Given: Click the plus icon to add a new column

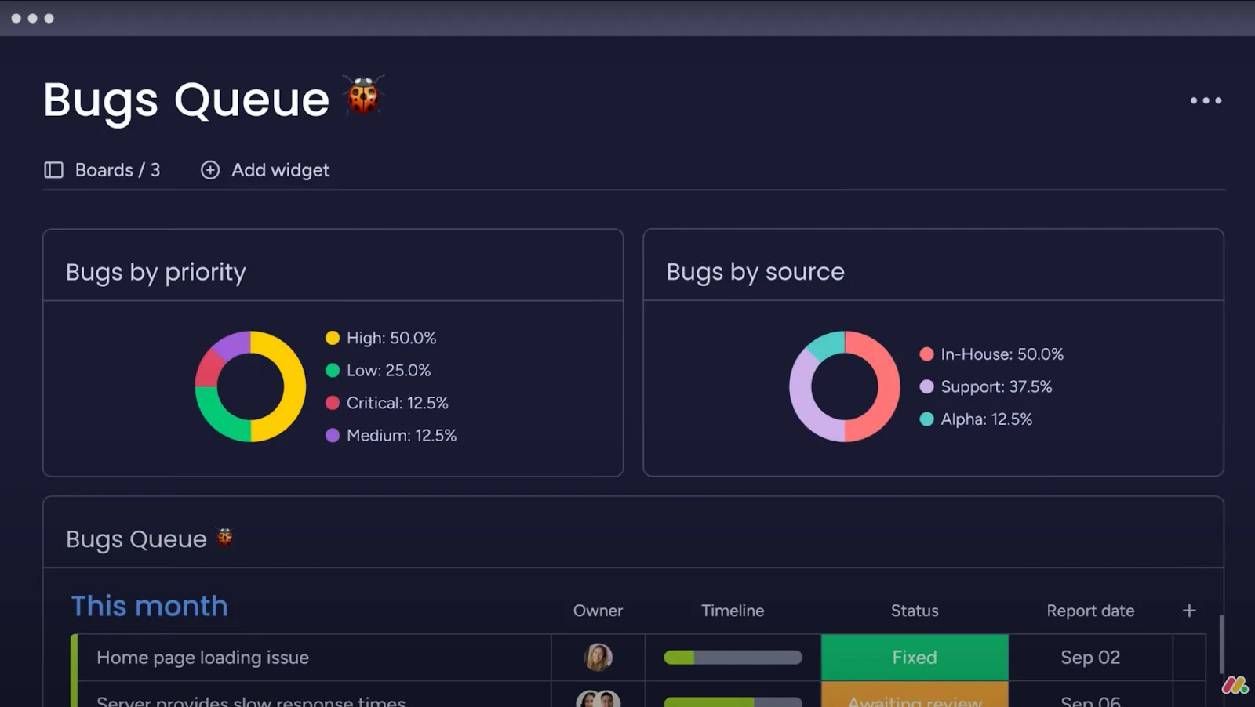Looking at the screenshot, I should pos(1189,610).
